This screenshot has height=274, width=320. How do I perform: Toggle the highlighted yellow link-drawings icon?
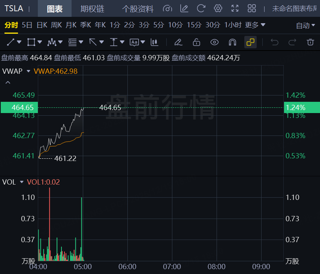pyautogui.click(x=250, y=42)
